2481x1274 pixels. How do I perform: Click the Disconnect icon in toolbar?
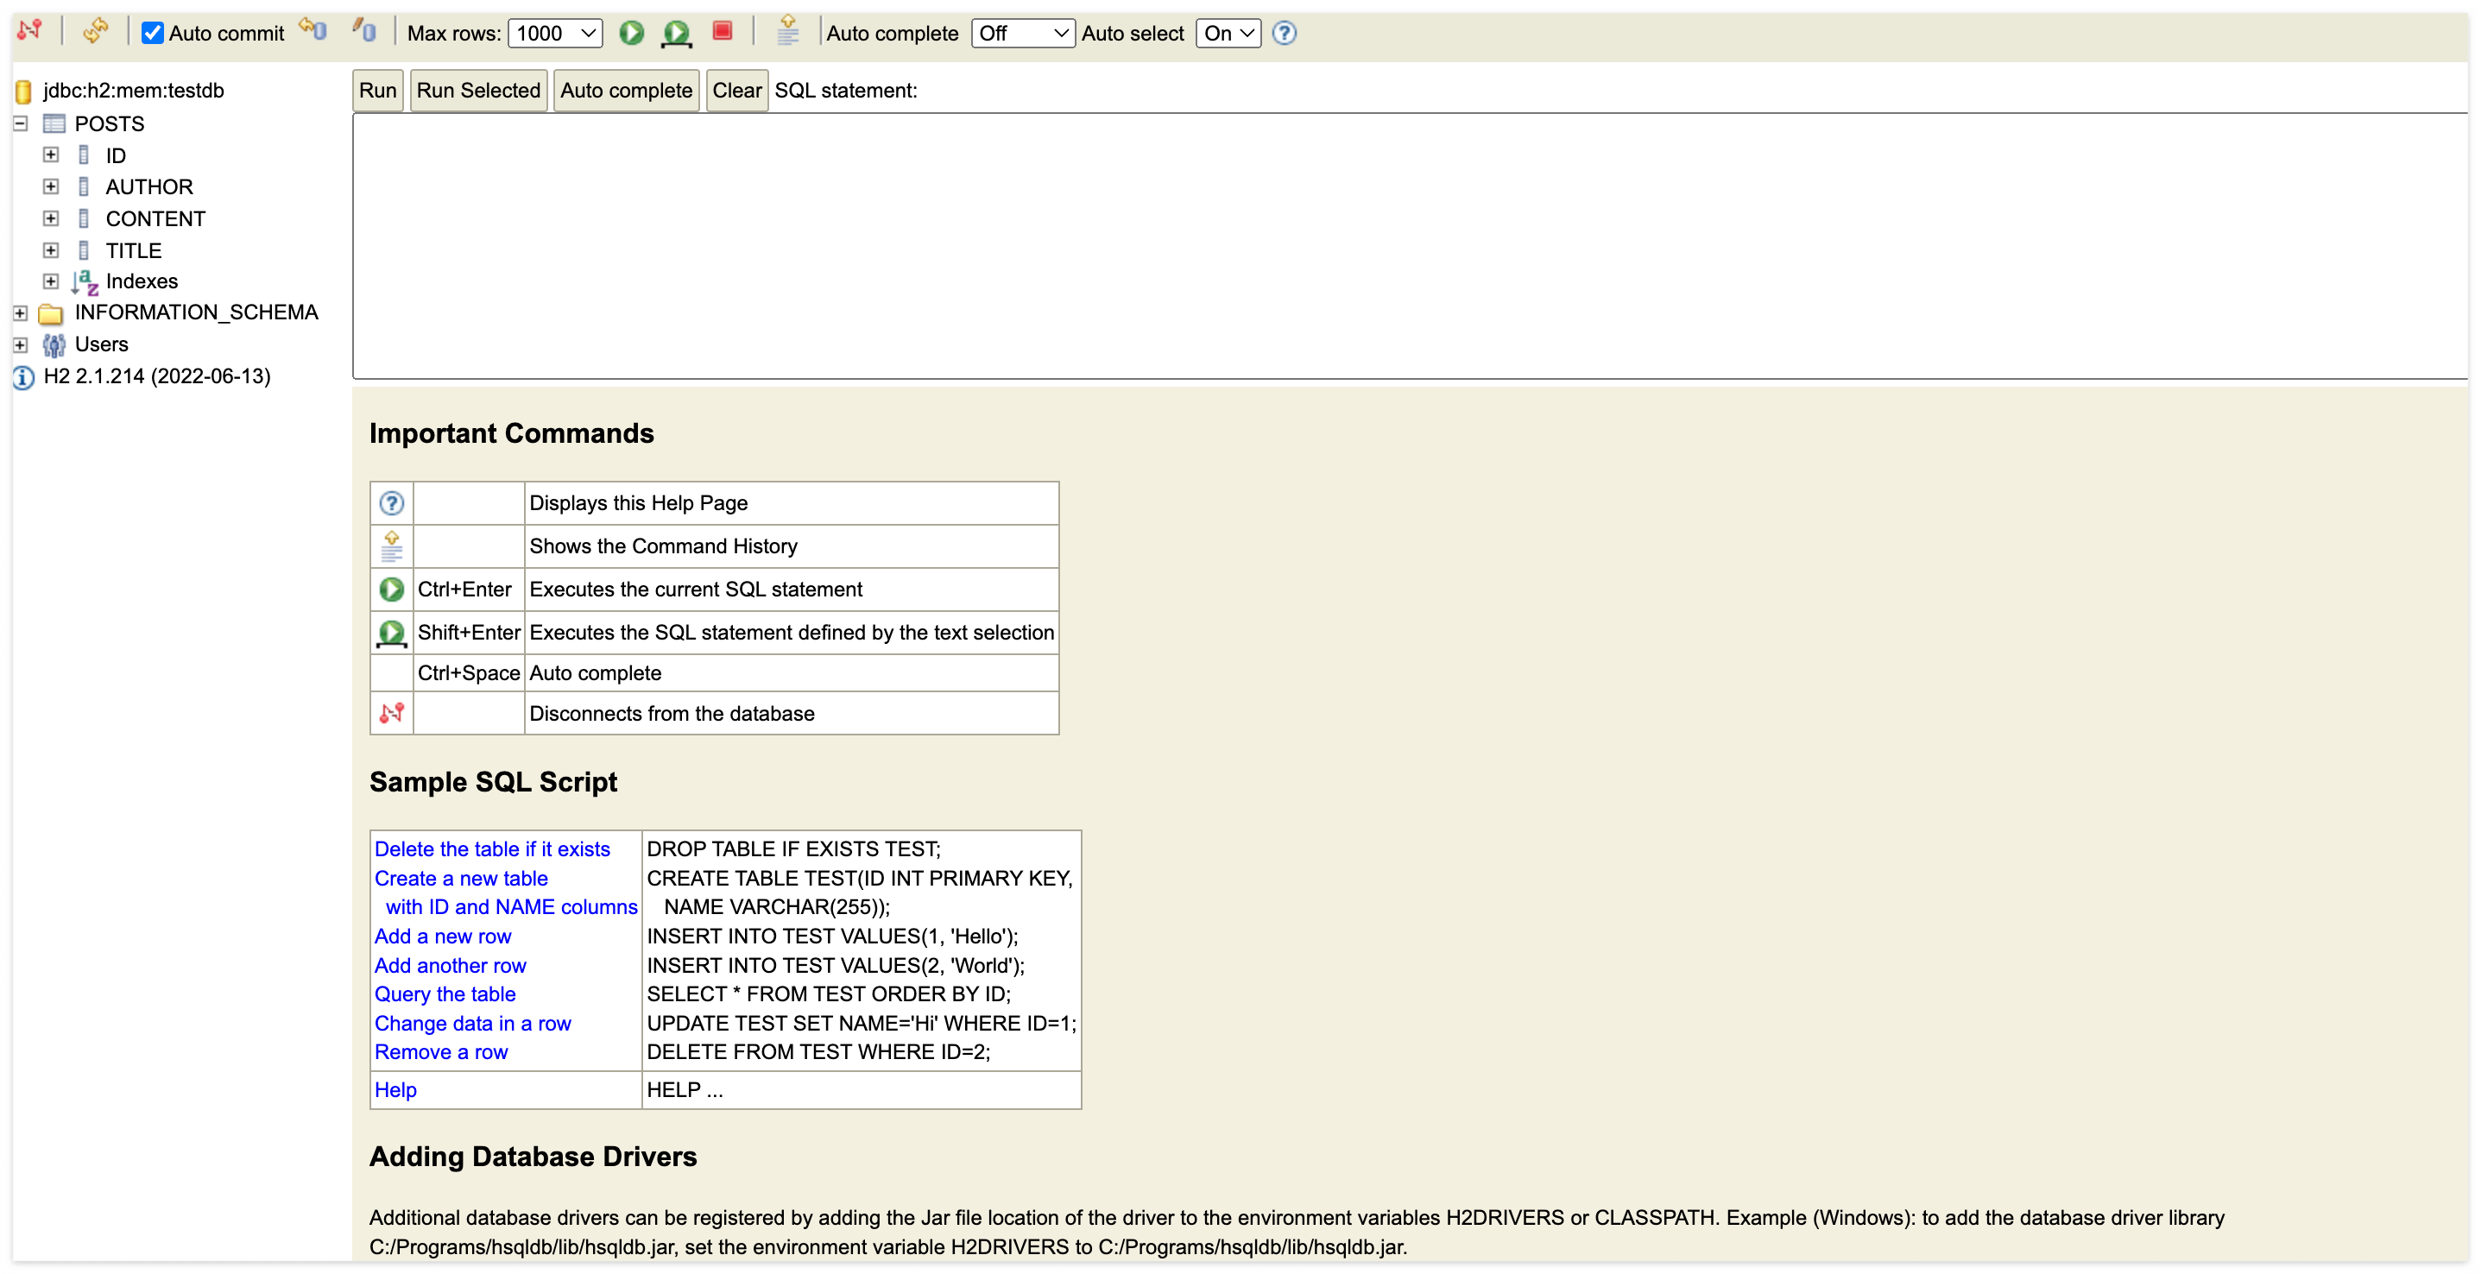(30, 31)
